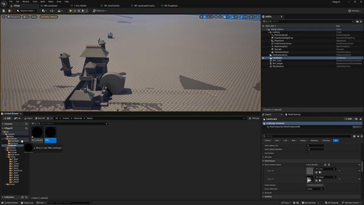Select the All filter in Details

pyautogui.click(x=336, y=141)
